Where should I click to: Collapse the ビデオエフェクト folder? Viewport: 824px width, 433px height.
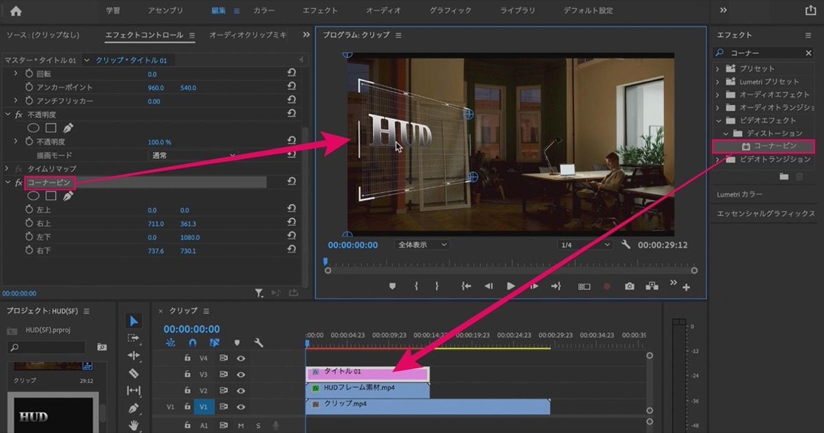click(x=718, y=120)
